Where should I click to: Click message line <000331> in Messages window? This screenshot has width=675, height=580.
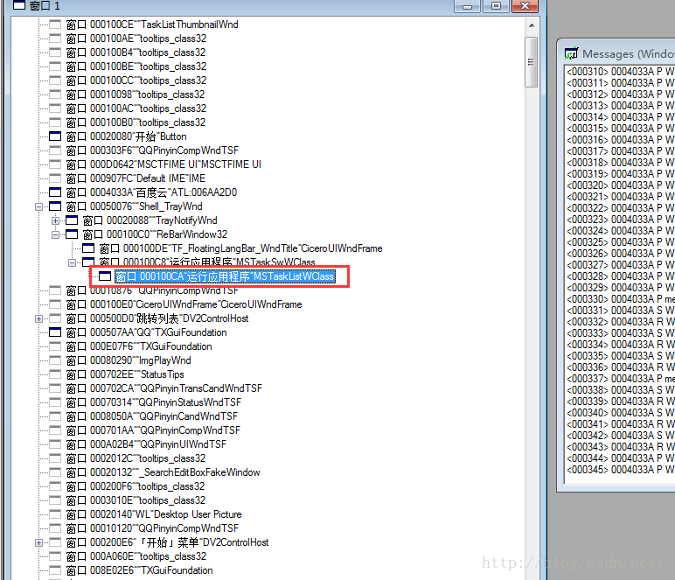click(620, 311)
